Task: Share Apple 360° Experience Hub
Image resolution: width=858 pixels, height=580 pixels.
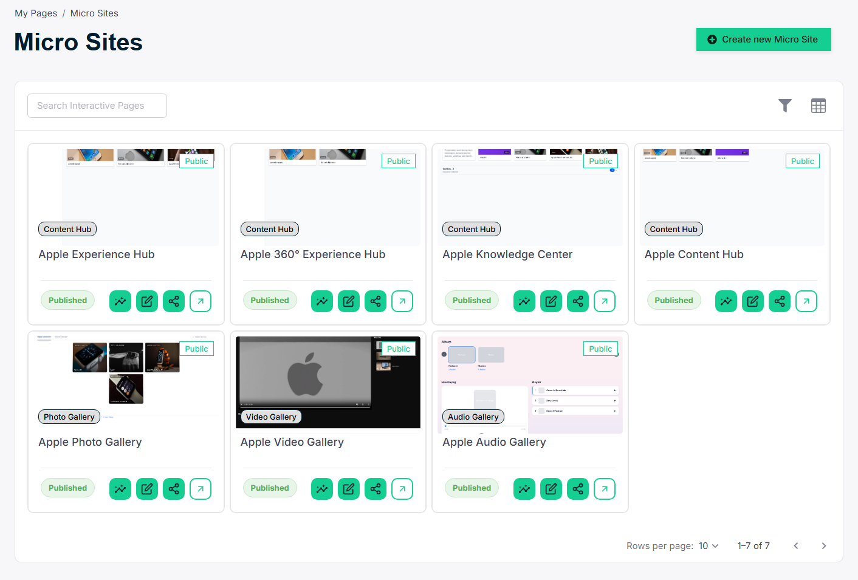Action: 376,301
